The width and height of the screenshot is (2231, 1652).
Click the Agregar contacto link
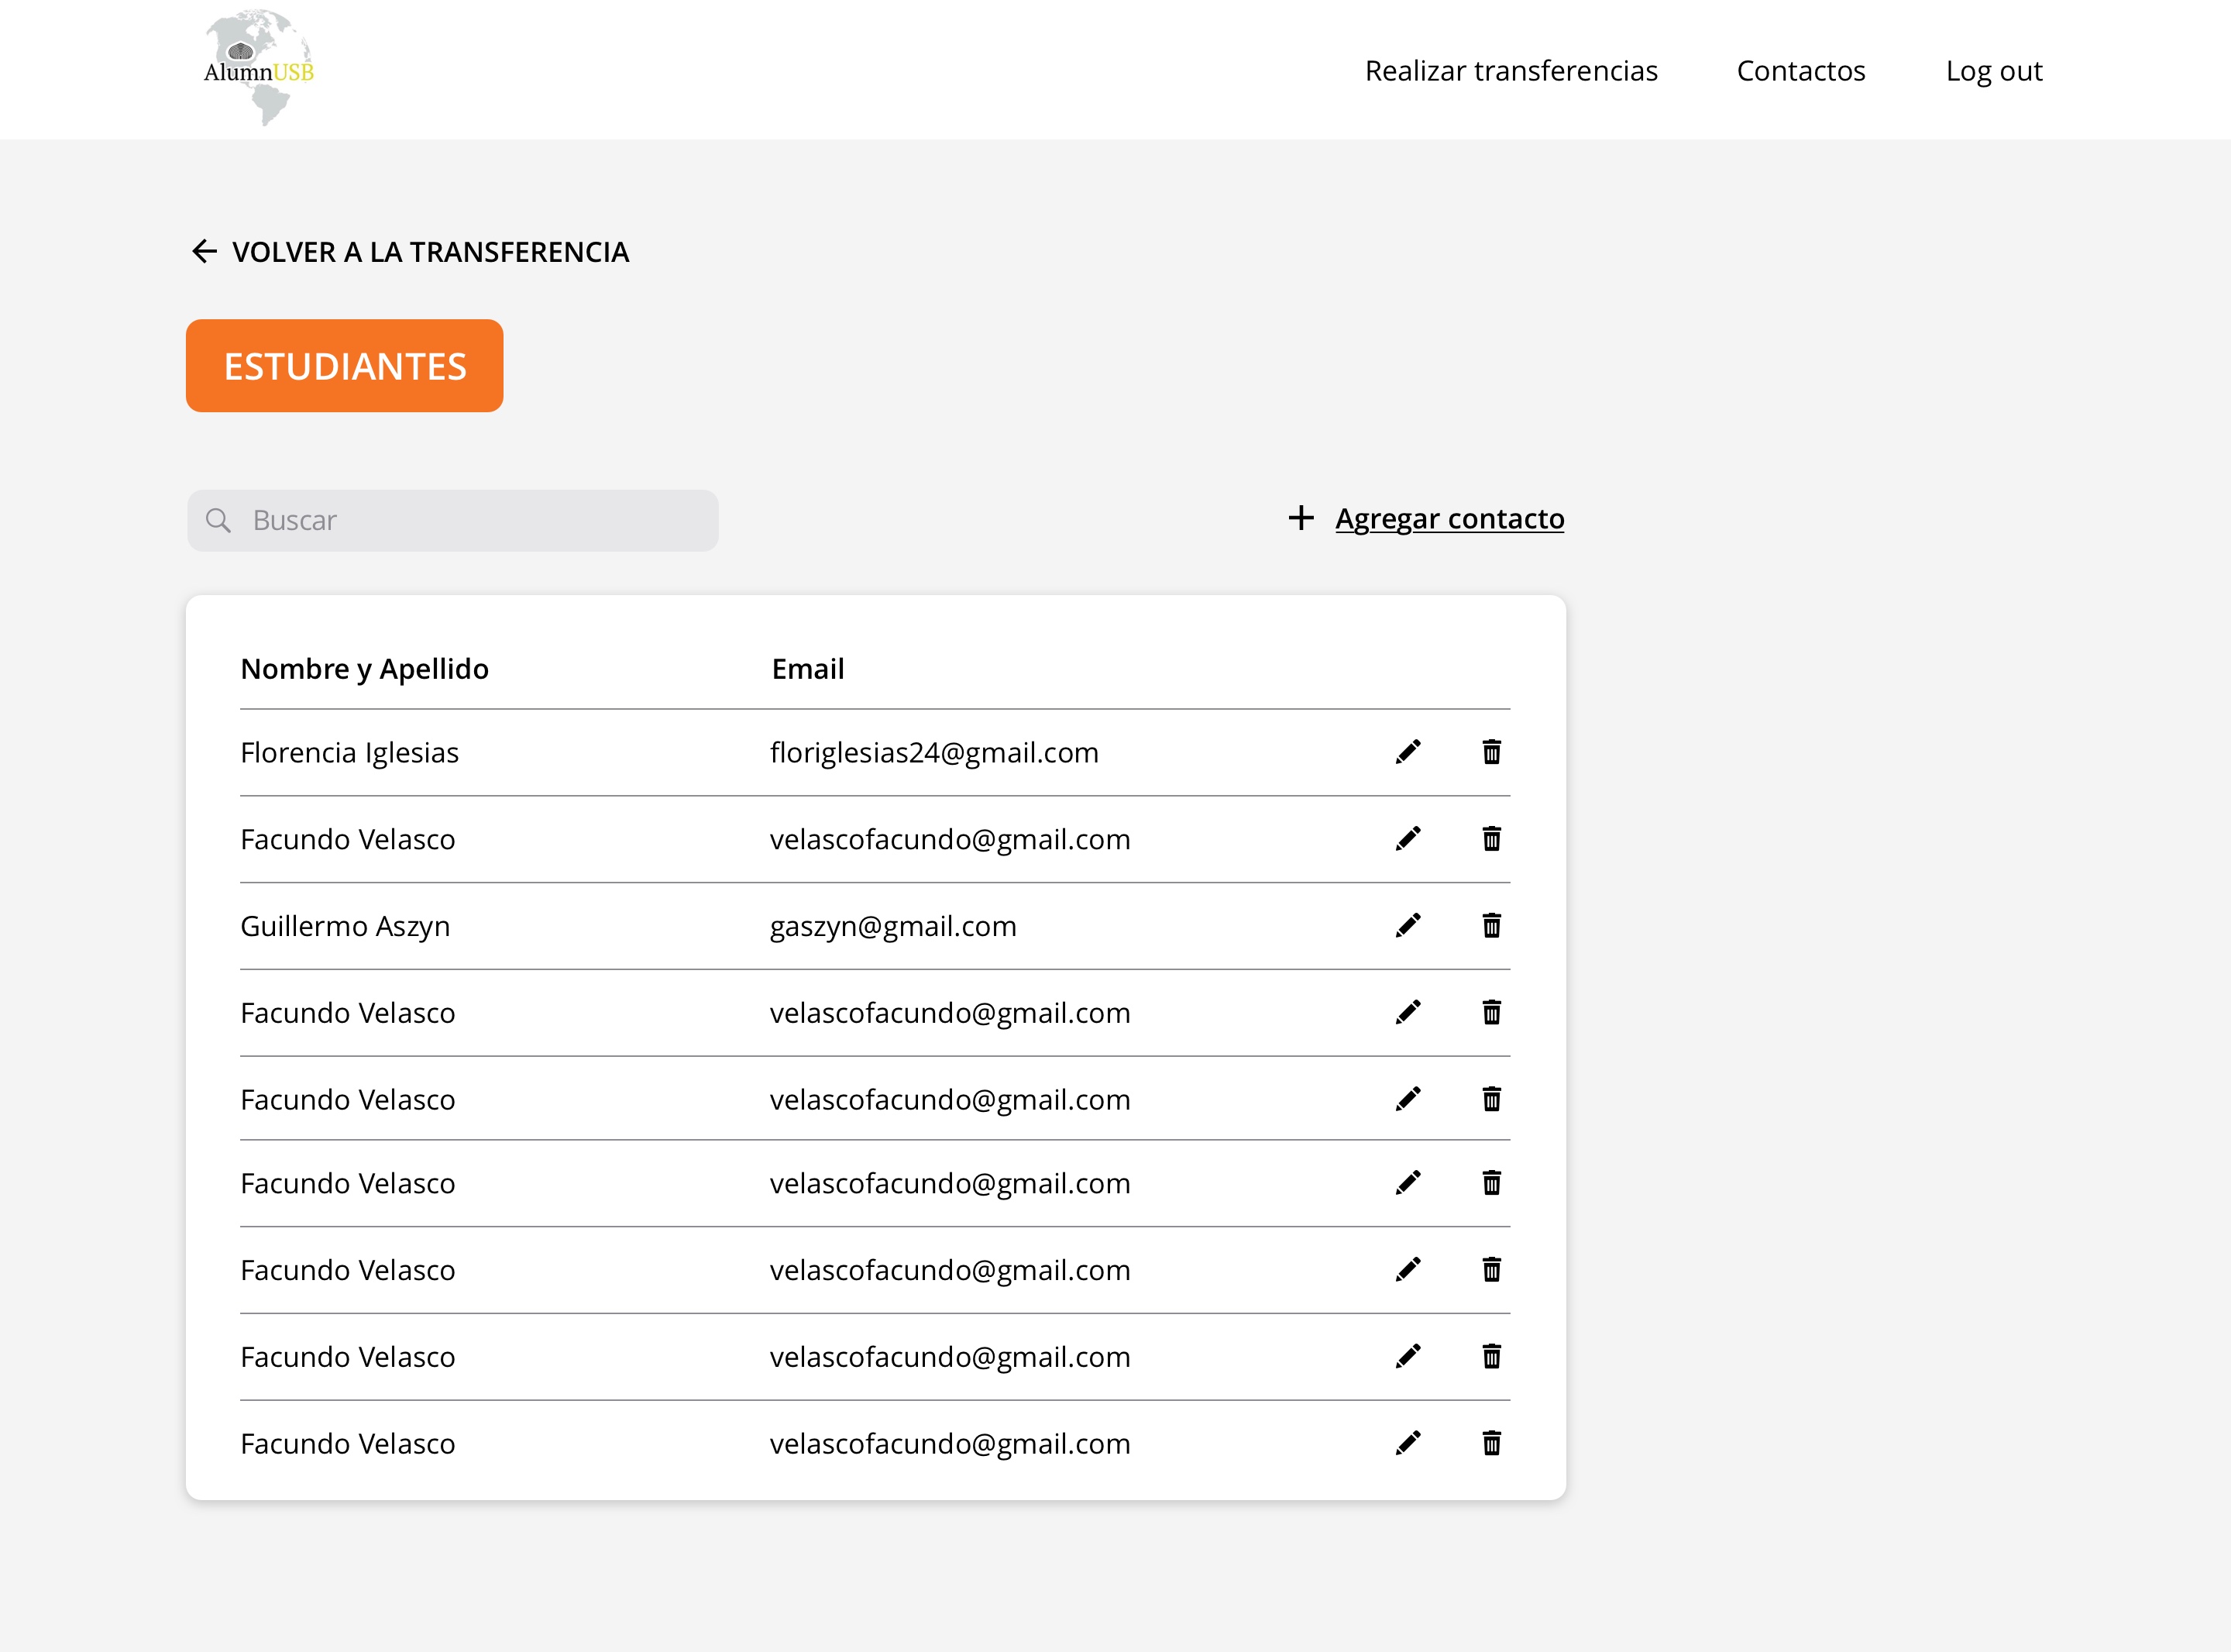click(1449, 518)
